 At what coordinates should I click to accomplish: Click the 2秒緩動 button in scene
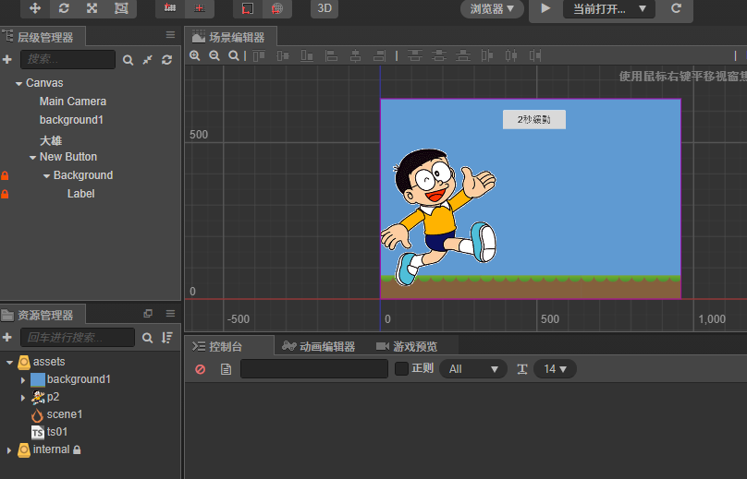pyautogui.click(x=534, y=119)
